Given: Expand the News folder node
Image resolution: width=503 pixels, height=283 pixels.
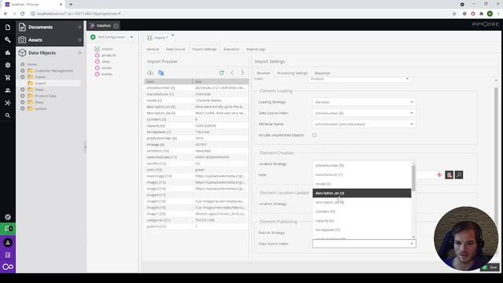Looking at the screenshot, I should pos(23,90).
